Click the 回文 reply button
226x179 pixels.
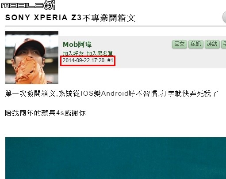tap(180, 44)
